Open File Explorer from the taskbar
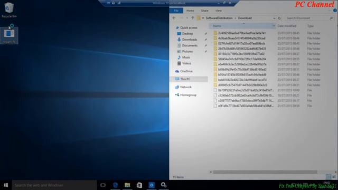The image size is (338, 190). 127,185
